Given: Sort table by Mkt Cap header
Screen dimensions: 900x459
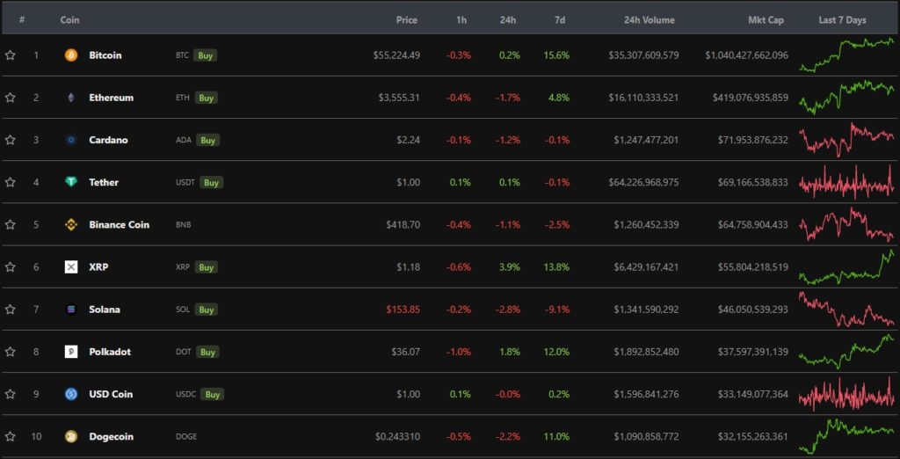Looking at the screenshot, I should (766, 19).
